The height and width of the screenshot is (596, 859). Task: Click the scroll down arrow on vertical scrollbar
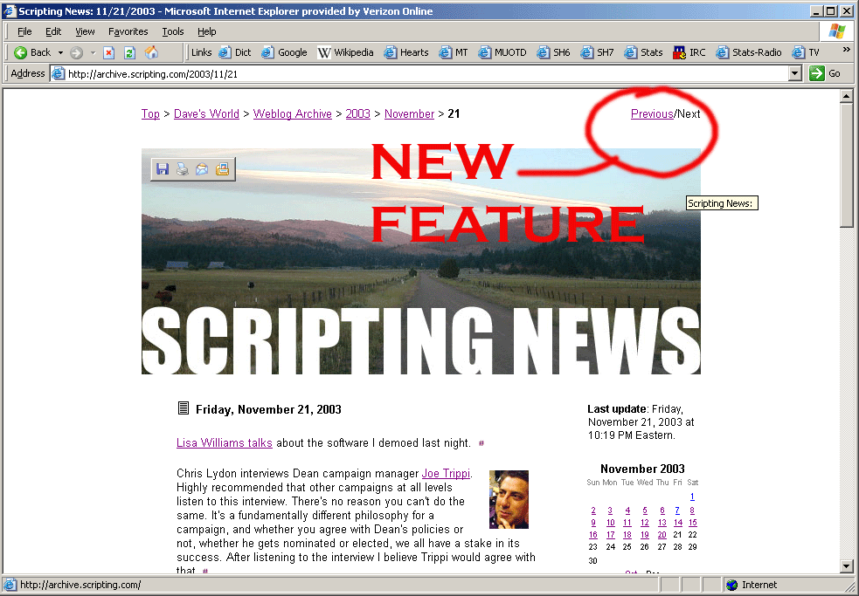click(846, 565)
